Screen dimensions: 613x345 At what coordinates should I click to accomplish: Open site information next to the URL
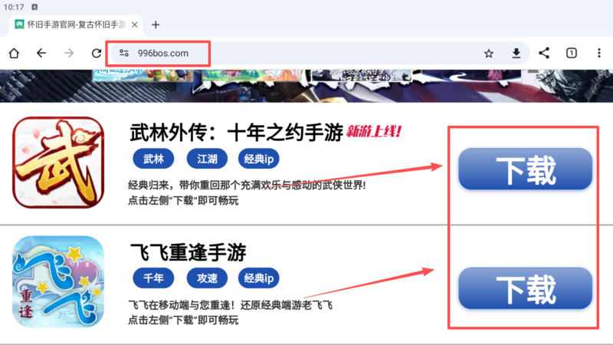124,53
